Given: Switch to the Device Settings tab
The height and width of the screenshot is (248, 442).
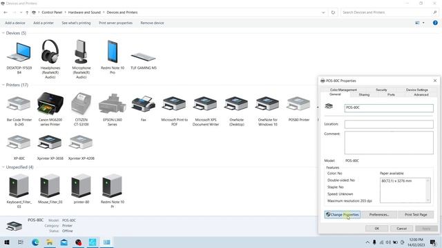Looking at the screenshot, I should tap(417, 90).
